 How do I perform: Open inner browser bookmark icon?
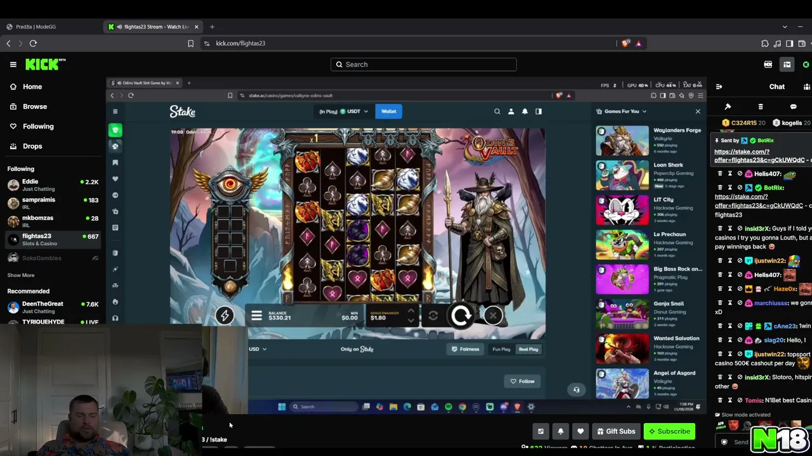click(x=230, y=96)
